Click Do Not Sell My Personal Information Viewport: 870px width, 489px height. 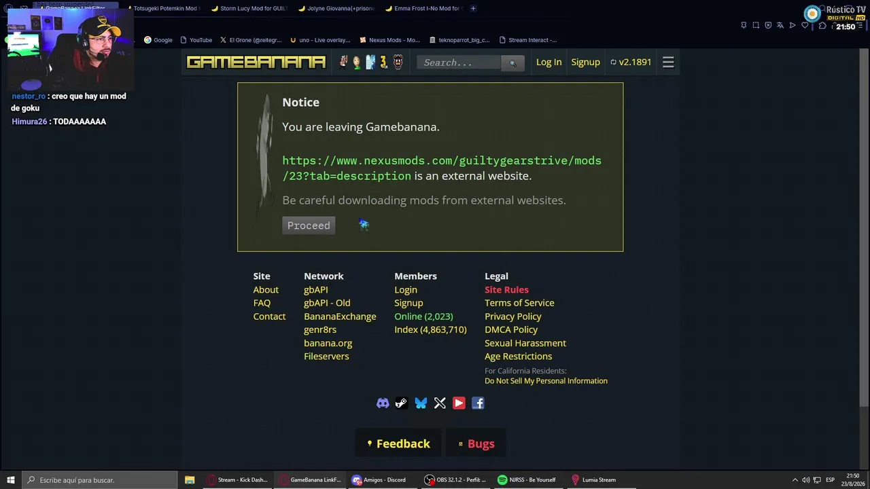coord(546,381)
